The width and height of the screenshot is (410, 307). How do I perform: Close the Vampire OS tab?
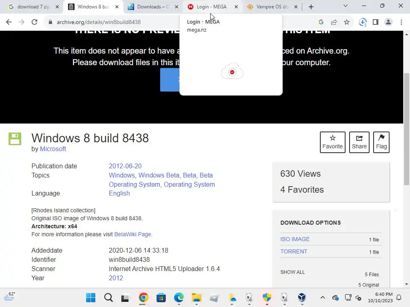[296, 7]
